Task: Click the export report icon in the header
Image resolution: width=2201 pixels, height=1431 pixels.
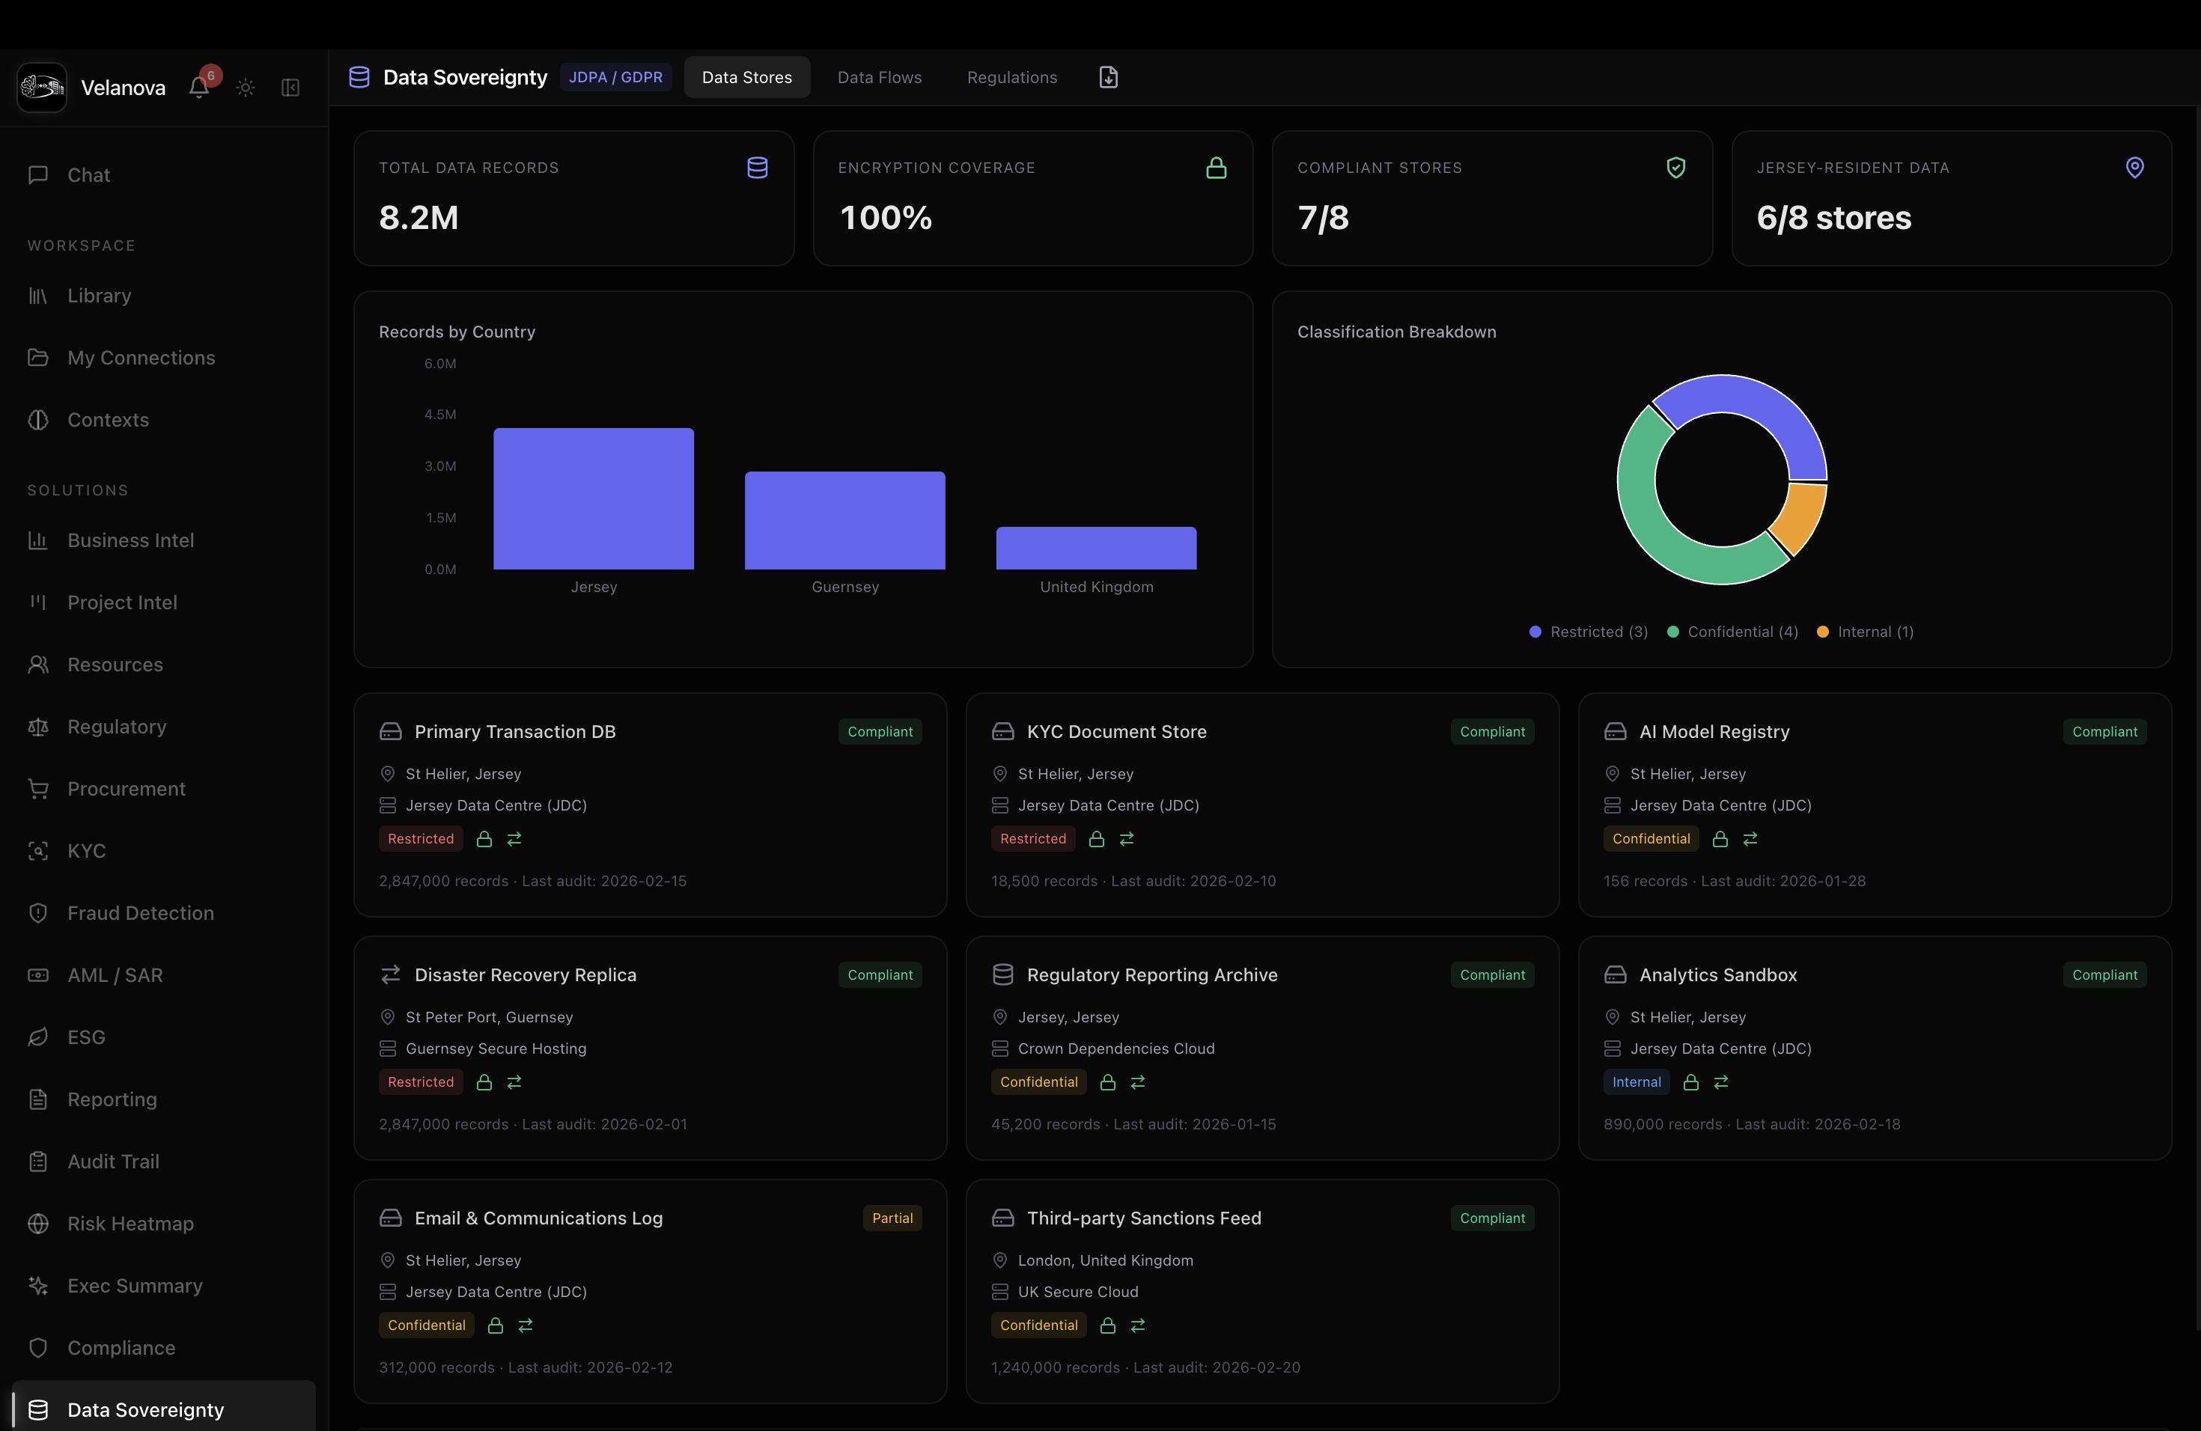Action: click(1107, 77)
